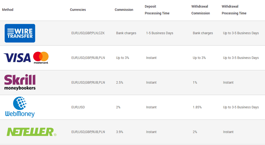Viewport: 265px width, 145px height.
Task: Select the NETELLER logo
Action: coord(31,132)
